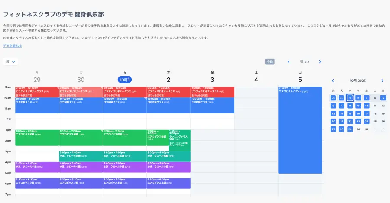
Task: Click the デモを離れる link
Action: tap(13, 45)
